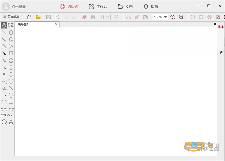Viewport: 225px width, 161px height.
Task: Select the hand pan tool
Action: coord(4,25)
